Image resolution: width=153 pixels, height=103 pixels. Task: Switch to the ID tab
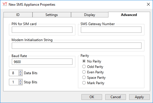click(x=18, y=15)
